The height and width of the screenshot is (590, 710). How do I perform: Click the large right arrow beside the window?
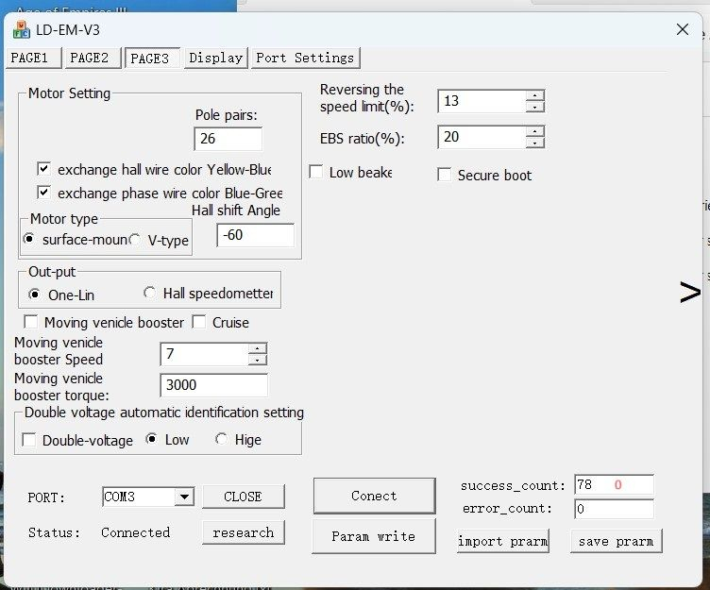coord(690,294)
